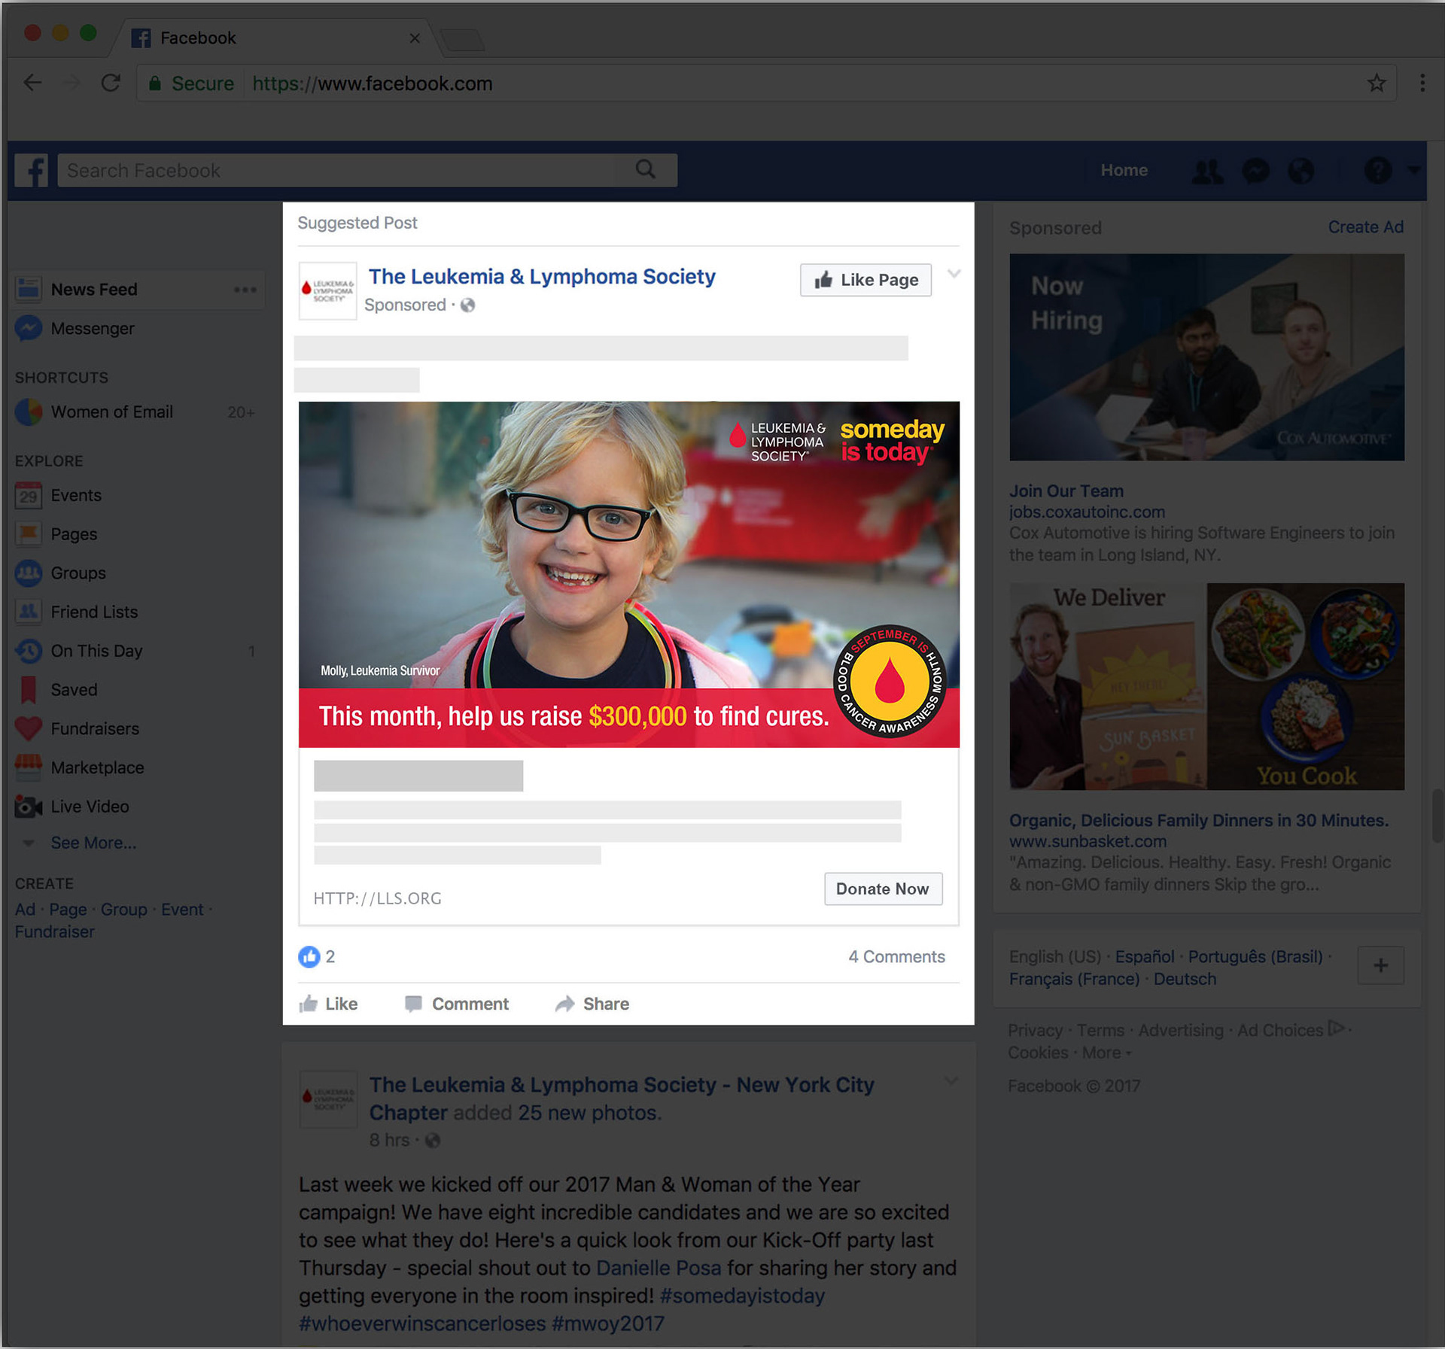The width and height of the screenshot is (1445, 1349).
Task: Bookmark page with the star icon
Action: [x=1377, y=83]
